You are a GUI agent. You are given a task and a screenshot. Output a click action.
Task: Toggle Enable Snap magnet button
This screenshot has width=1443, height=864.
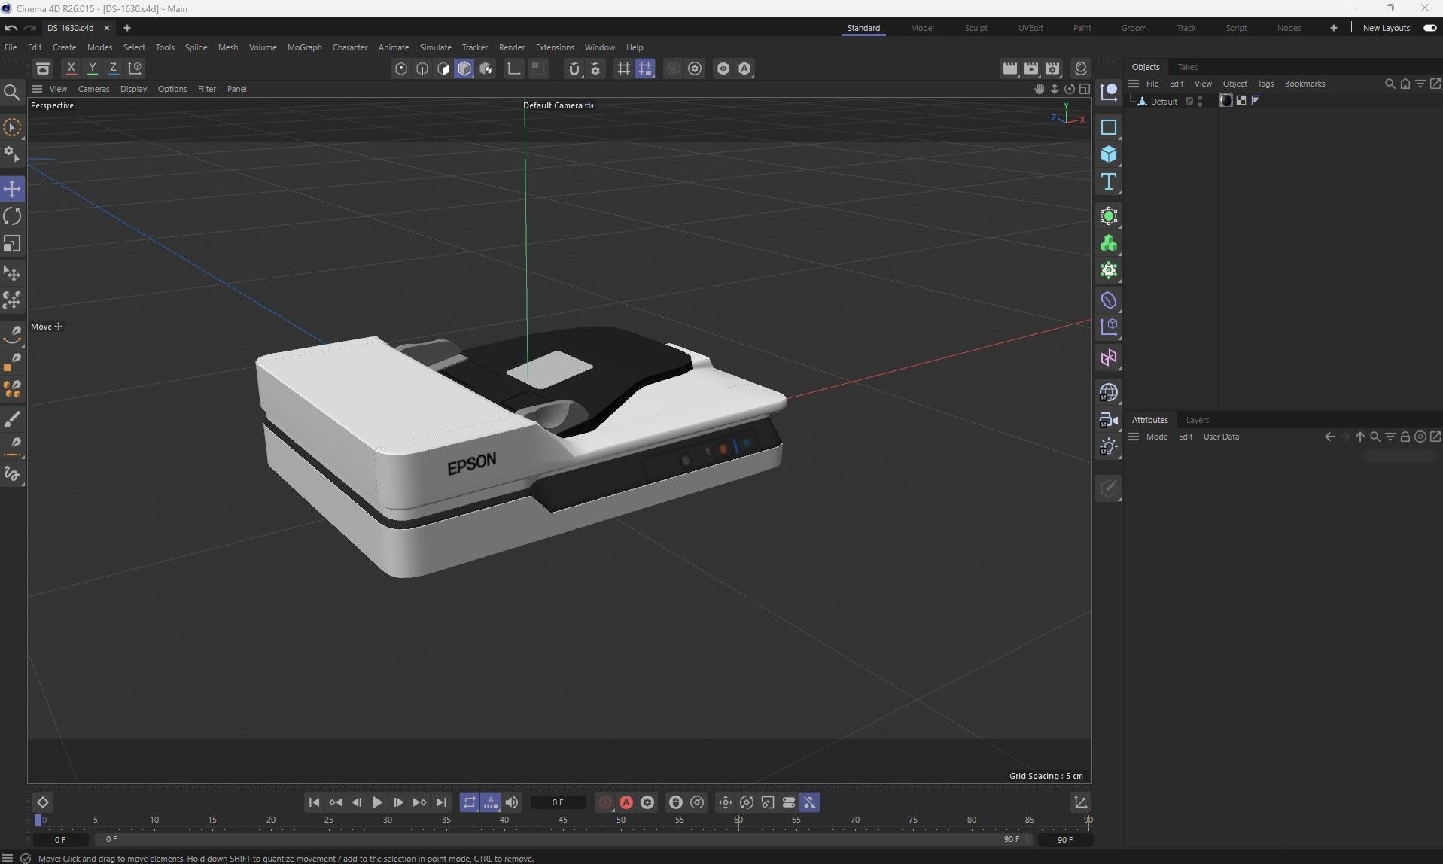[574, 68]
